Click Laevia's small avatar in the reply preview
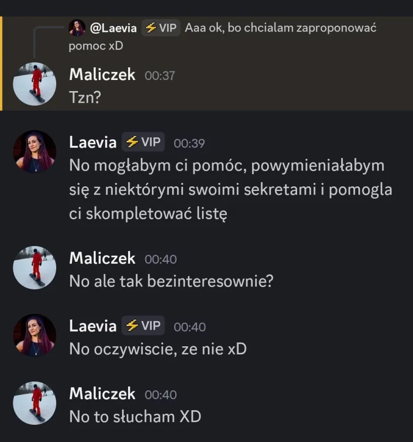This screenshot has width=413, height=442. click(x=77, y=28)
